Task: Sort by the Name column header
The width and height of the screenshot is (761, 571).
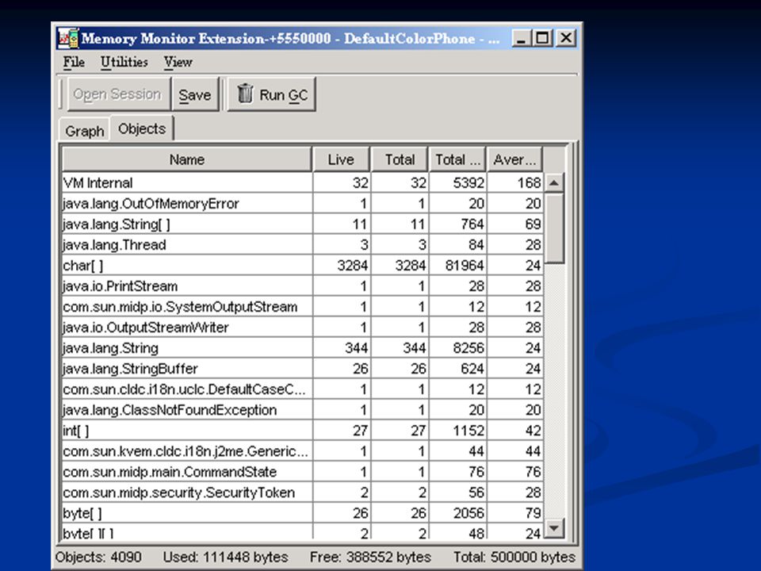Action: point(187,159)
